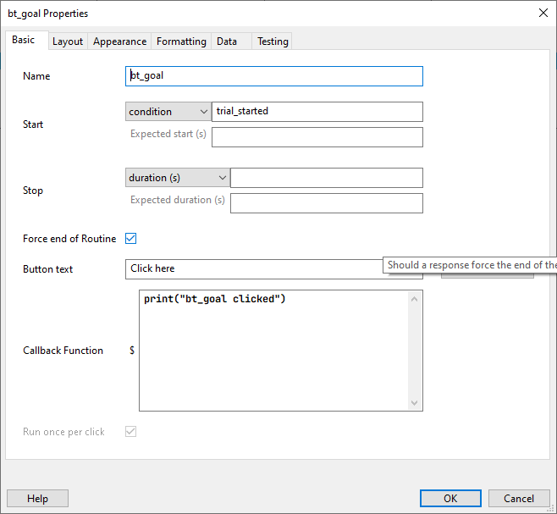Open Help for this component

point(37,499)
